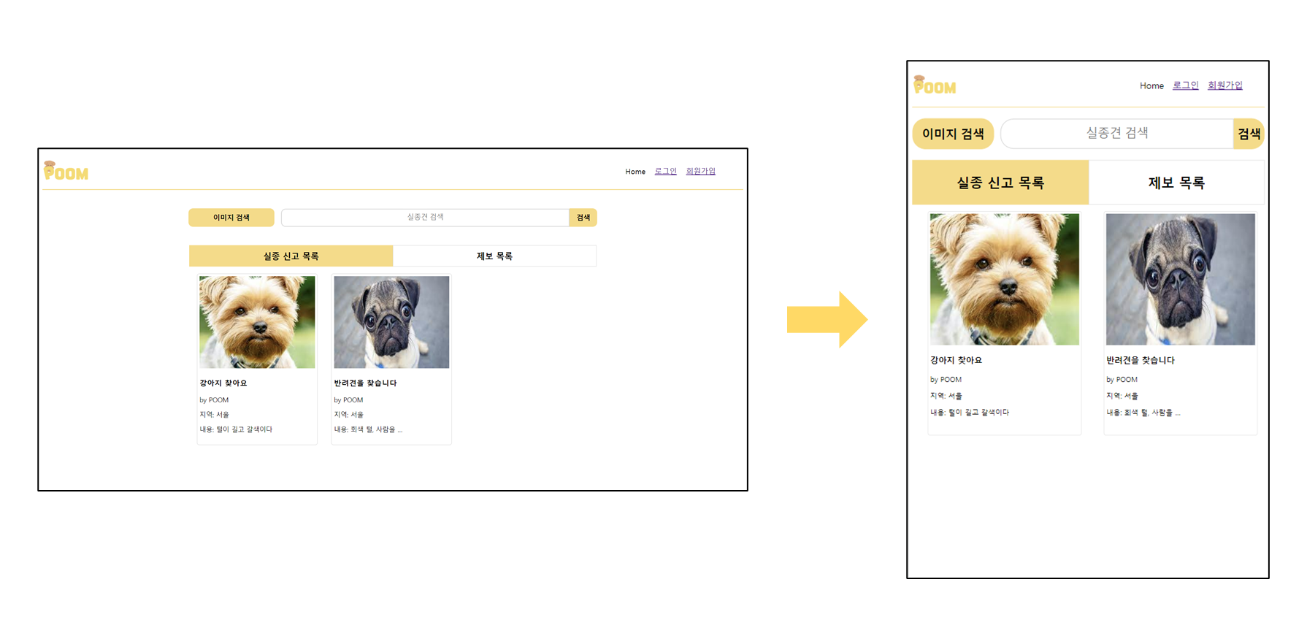This screenshot has width=1307, height=639.
Task: Select 실종 신고 목록 tab in narrow layout
Action: [1000, 183]
